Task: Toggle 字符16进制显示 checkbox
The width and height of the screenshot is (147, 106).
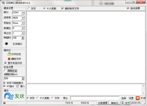Action: point(4,83)
